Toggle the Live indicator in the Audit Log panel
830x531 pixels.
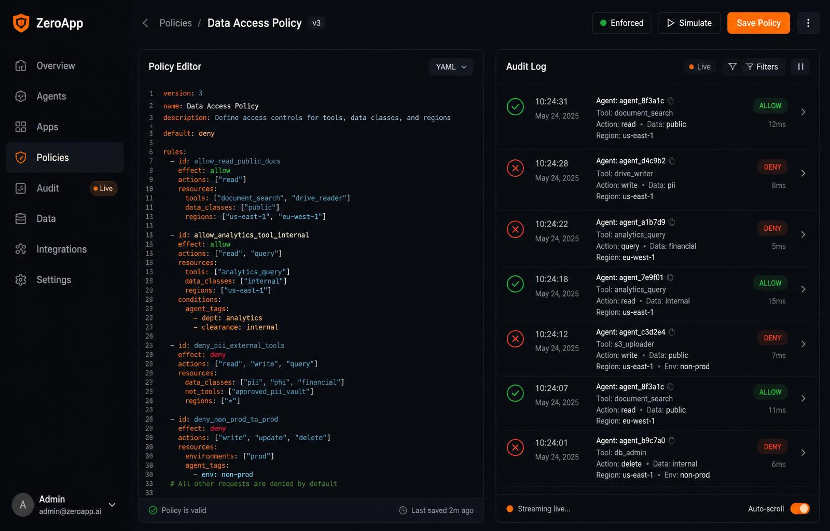click(x=700, y=67)
